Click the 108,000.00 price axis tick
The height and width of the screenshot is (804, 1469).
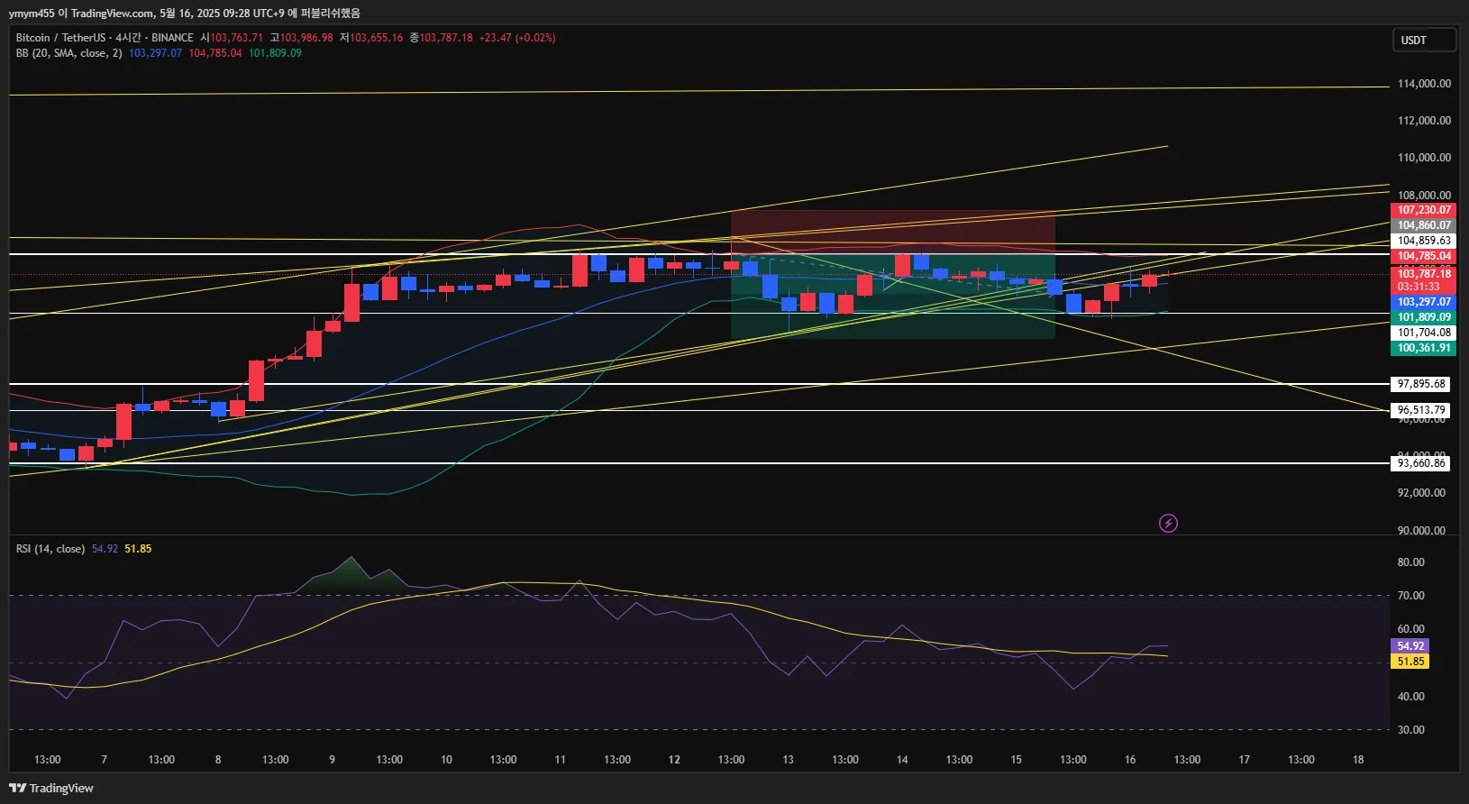pos(1424,195)
